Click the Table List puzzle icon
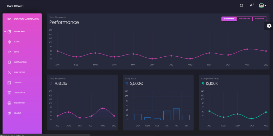The height and width of the screenshot is (136, 273). pos(9,83)
